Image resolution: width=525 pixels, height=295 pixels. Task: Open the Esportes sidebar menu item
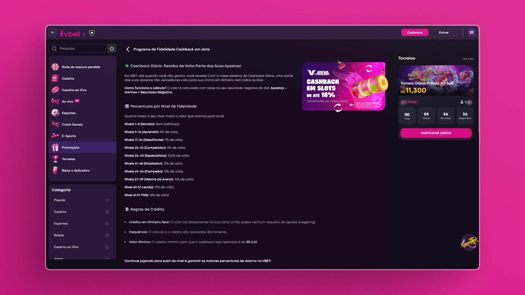click(82, 113)
